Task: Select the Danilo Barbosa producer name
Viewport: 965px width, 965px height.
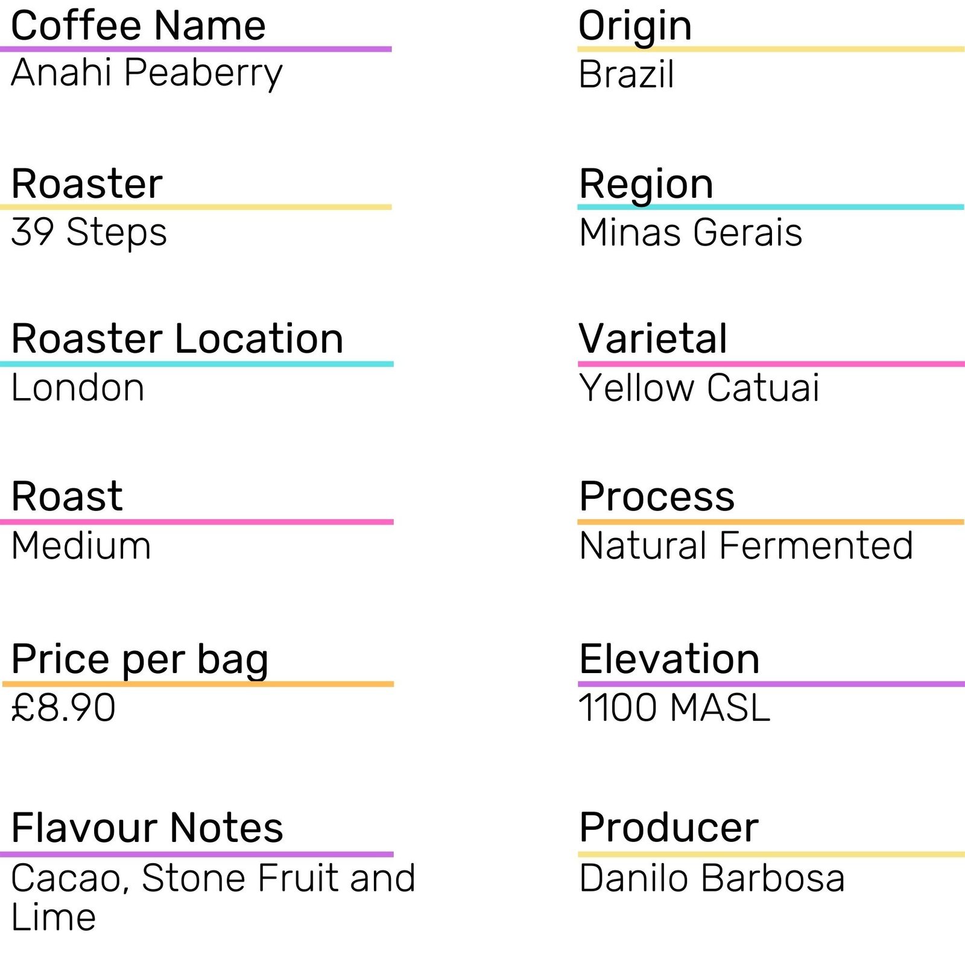Action: pyautogui.click(x=712, y=878)
